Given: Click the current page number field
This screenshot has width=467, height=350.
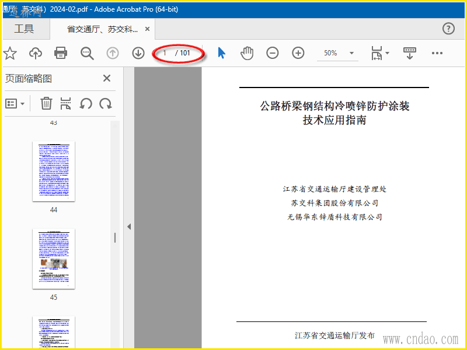Looking at the screenshot, I should pos(165,53).
